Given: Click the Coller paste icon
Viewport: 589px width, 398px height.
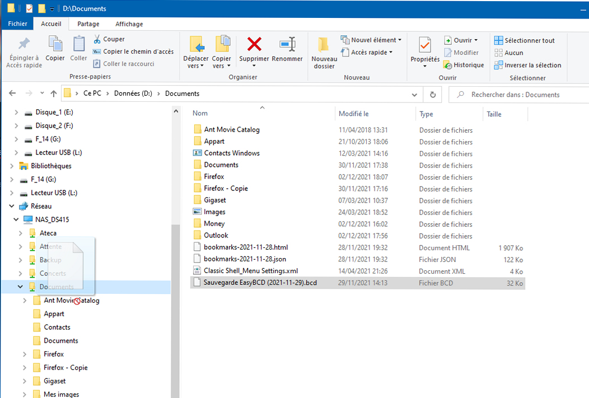Looking at the screenshot, I should click(78, 44).
